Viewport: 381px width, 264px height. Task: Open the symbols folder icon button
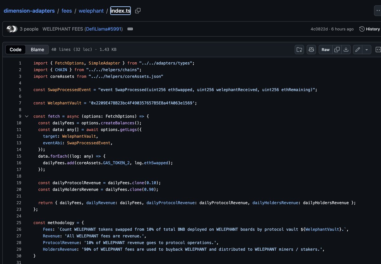tap(299, 49)
